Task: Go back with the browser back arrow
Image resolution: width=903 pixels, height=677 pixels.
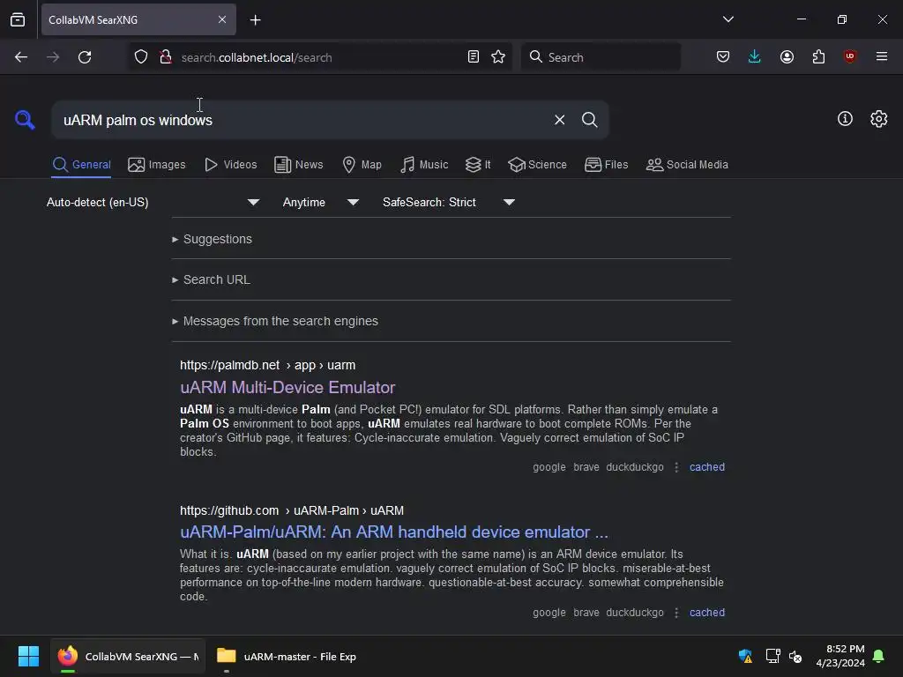Action: 21,57
